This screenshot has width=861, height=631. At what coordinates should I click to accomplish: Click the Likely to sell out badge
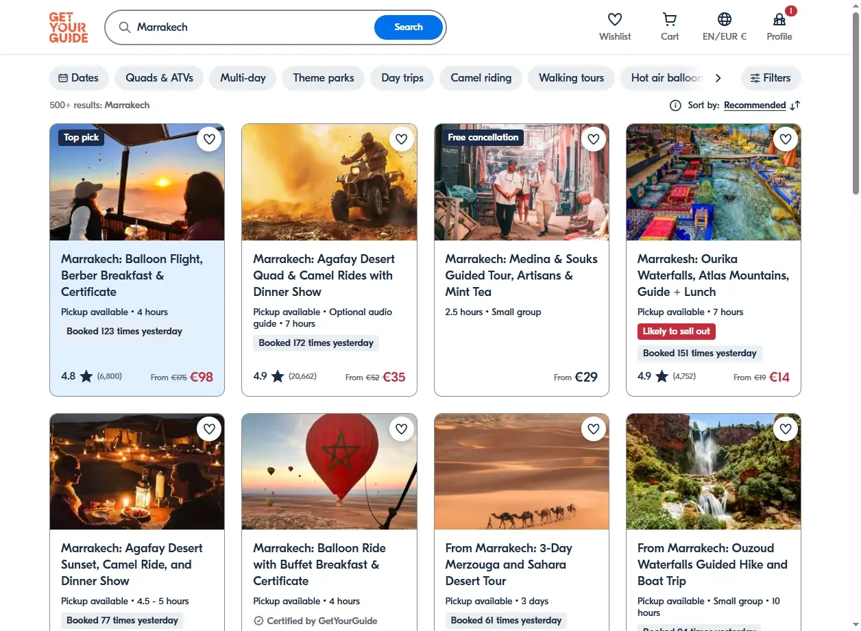pyautogui.click(x=677, y=332)
